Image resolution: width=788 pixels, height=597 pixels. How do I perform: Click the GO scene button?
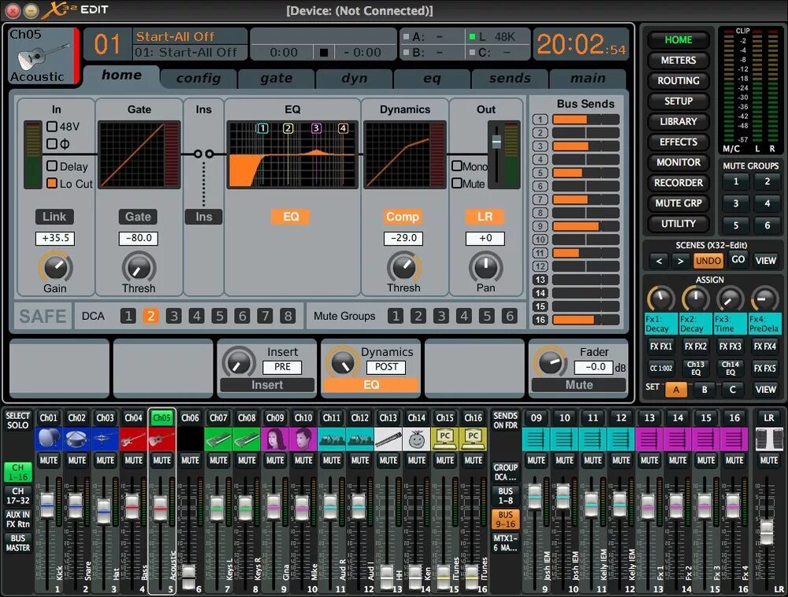(738, 260)
